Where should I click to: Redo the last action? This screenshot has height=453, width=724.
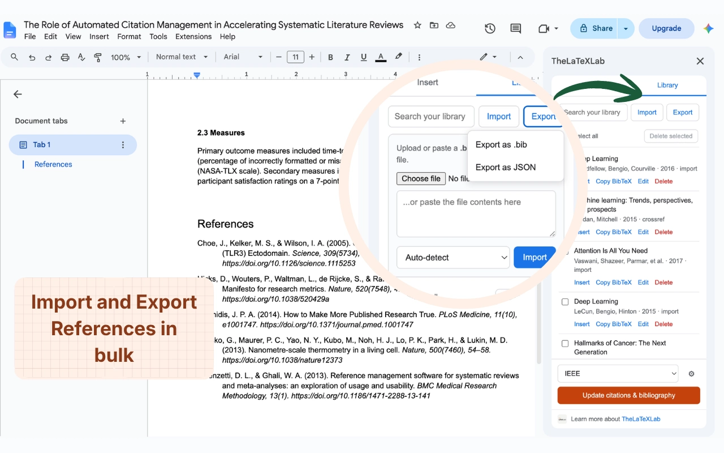click(x=48, y=57)
